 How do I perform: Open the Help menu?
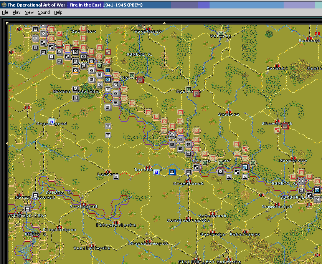tap(58, 12)
